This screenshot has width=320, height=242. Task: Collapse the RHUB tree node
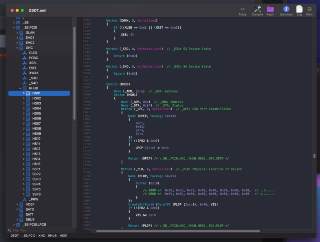click(20, 88)
